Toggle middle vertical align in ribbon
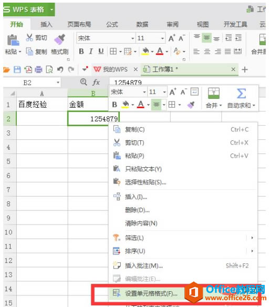 click(206, 37)
